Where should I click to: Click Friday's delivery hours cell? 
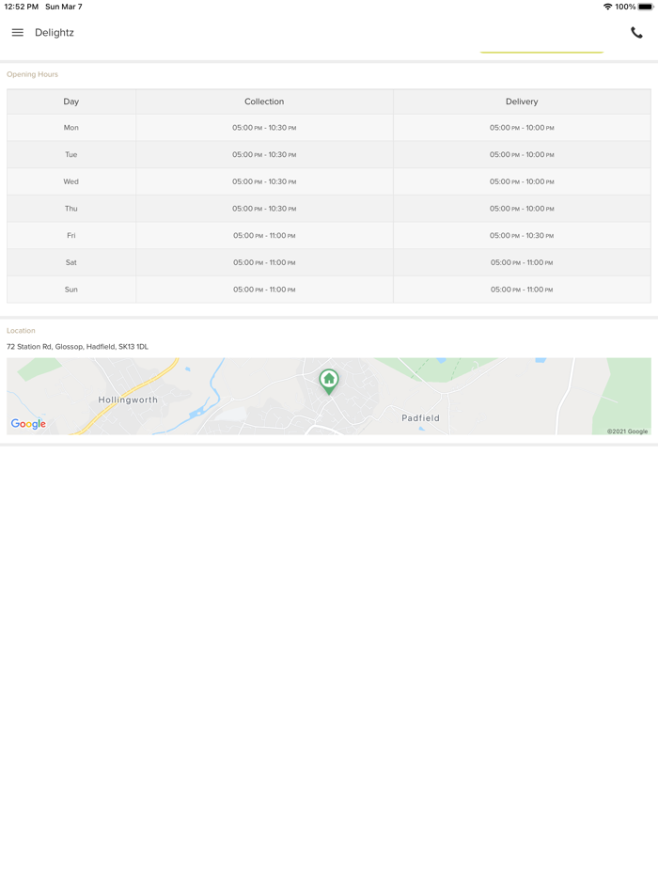click(522, 236)
